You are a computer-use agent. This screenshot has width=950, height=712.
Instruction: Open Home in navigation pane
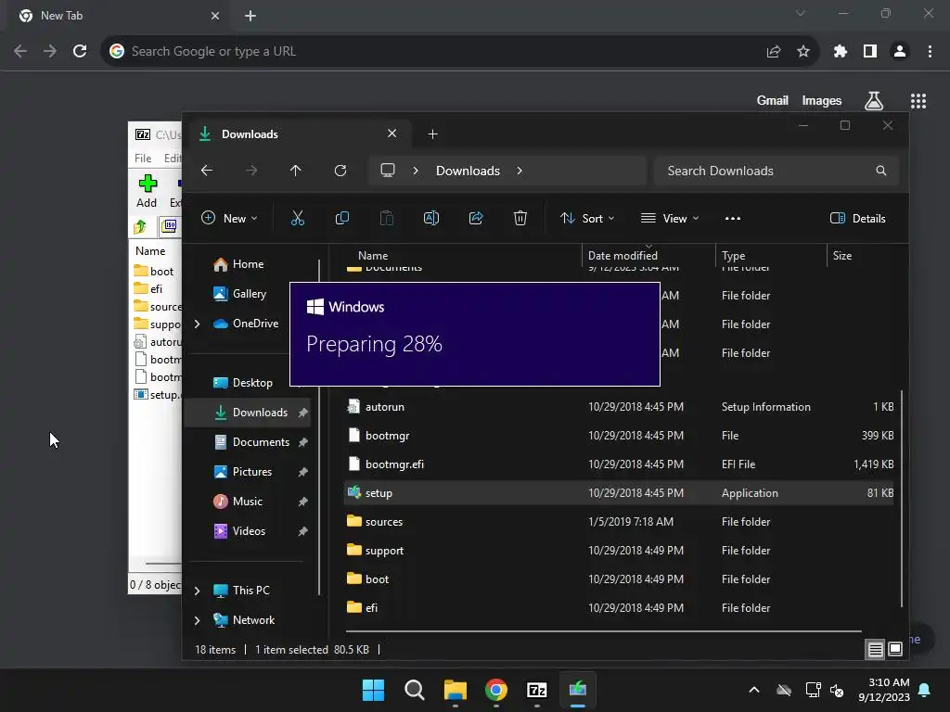(x=249, y=264)
